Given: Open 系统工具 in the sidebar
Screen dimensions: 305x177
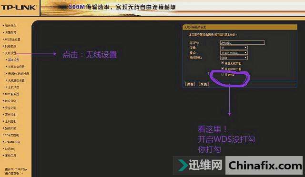Looking at the screenshot, I should pos(10,156).
